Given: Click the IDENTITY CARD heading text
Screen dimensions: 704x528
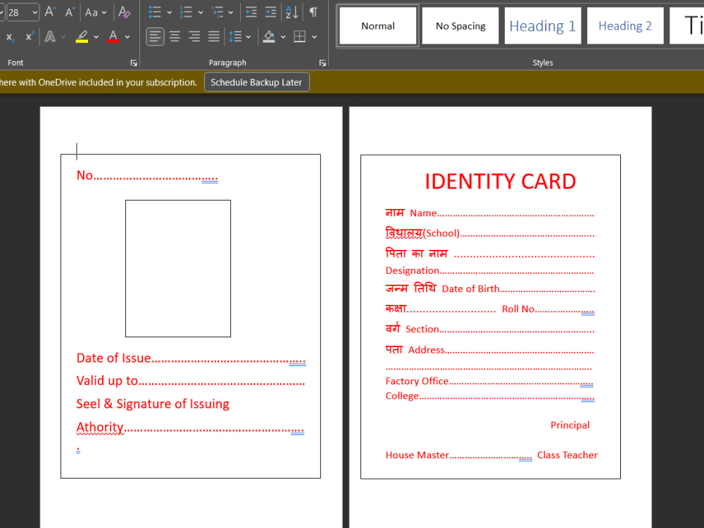Looking at the screenshot, I should [x=500, y=182].
